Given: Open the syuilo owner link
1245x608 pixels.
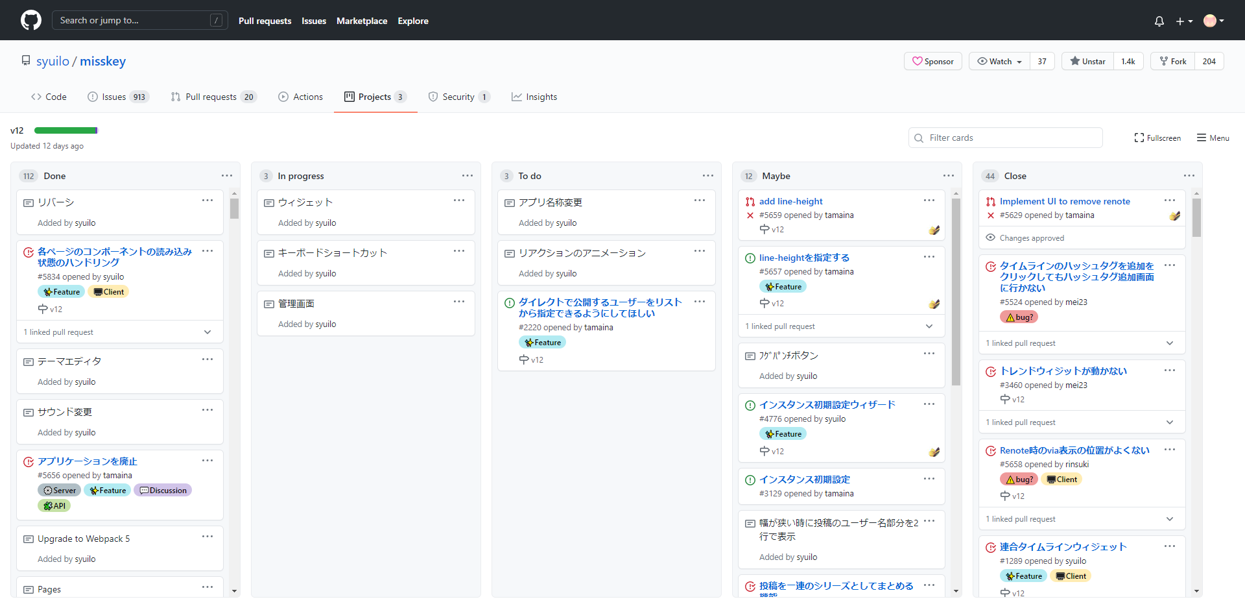Looking at the screenshot, I should [x=53, y=61].
